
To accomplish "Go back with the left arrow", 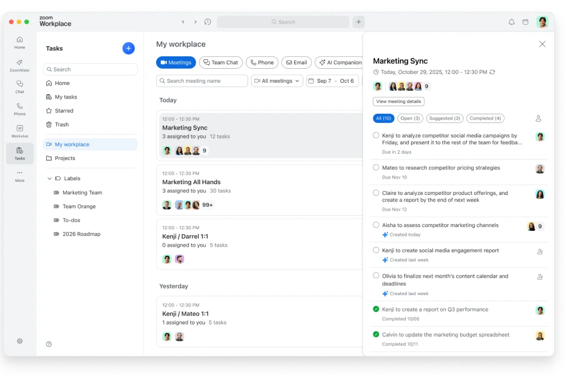I will [183, 22].
